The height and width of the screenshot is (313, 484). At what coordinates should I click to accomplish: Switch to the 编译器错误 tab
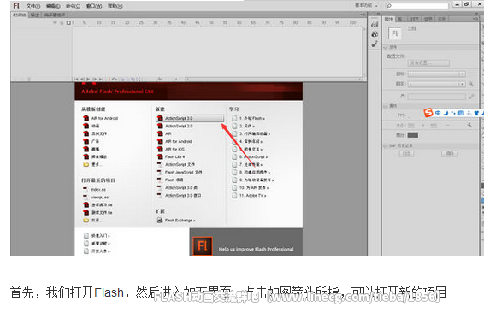tap(55, 15)
